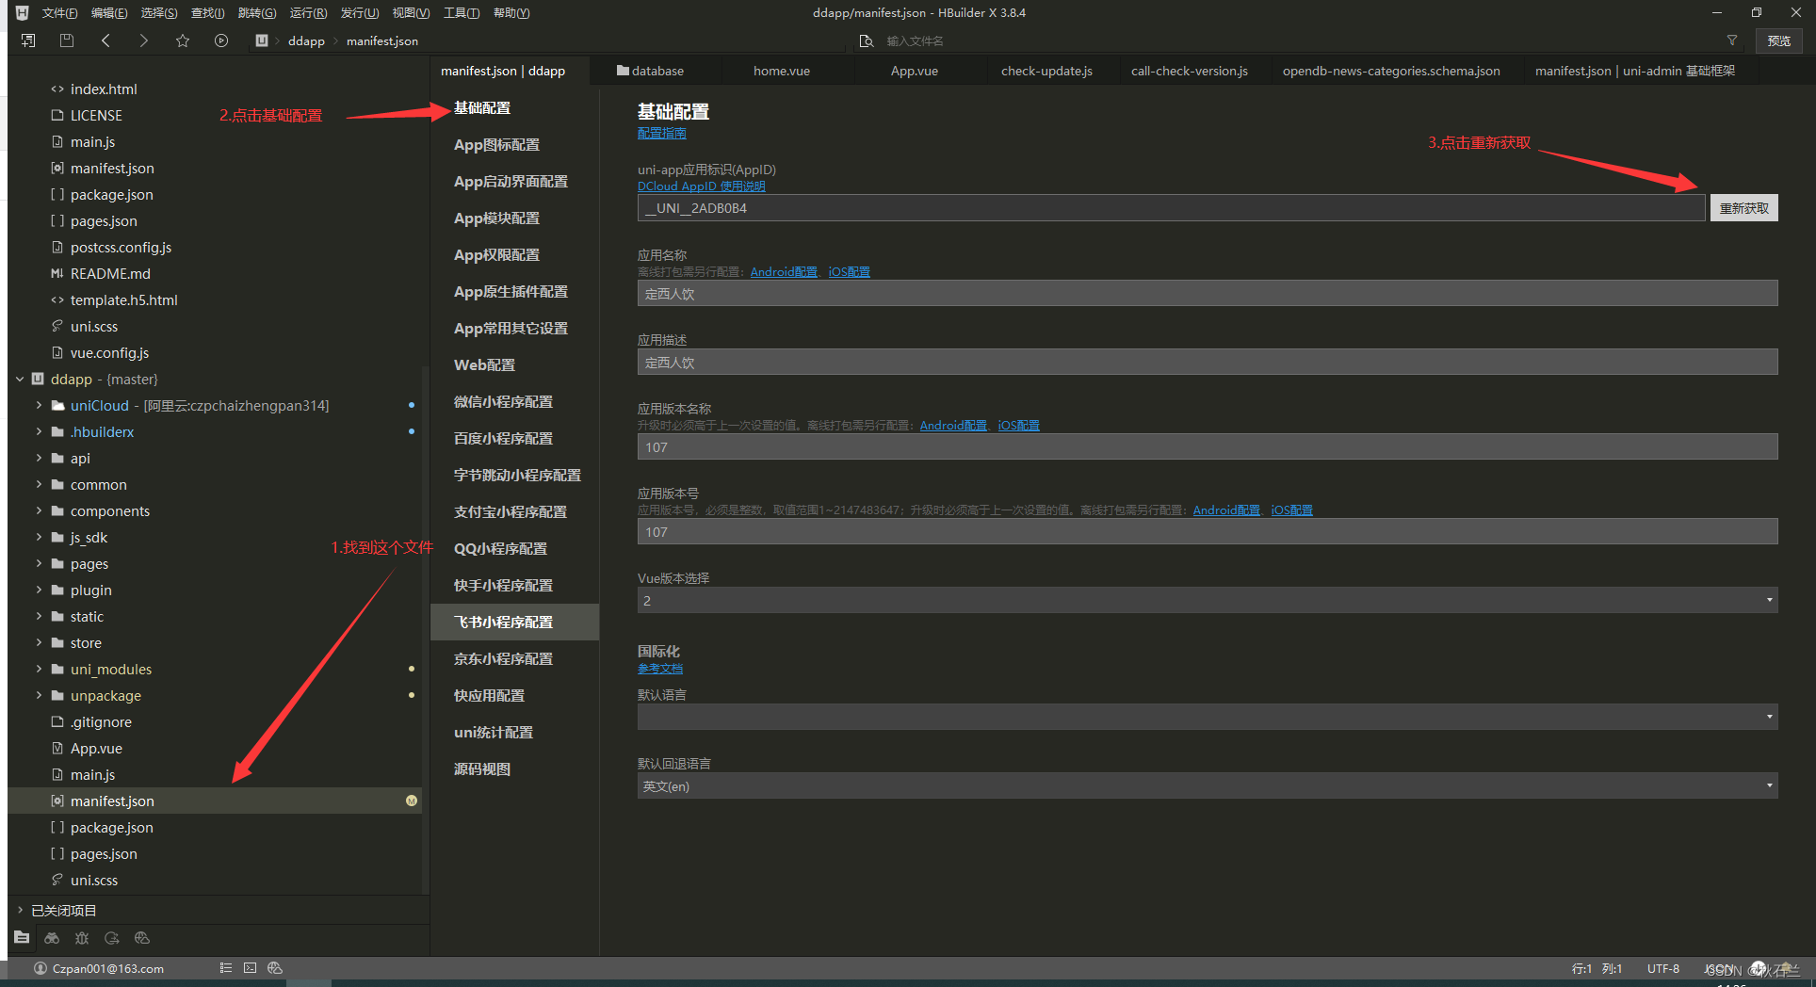Open the 文件(F) menu

pos(59,13)
